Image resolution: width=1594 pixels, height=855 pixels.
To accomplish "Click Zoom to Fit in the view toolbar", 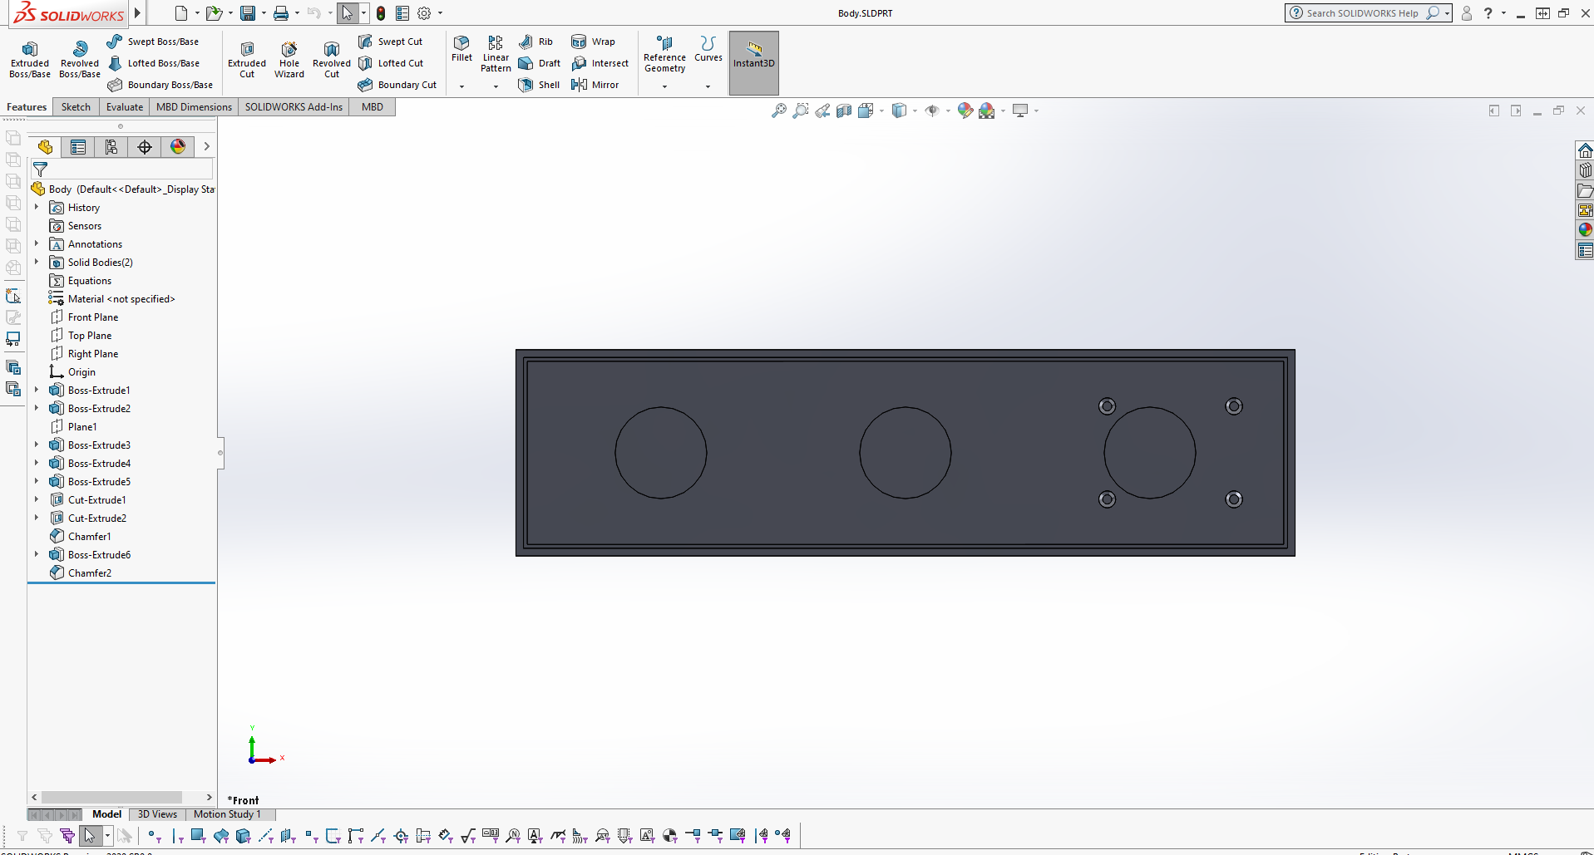I will [779, 110].
